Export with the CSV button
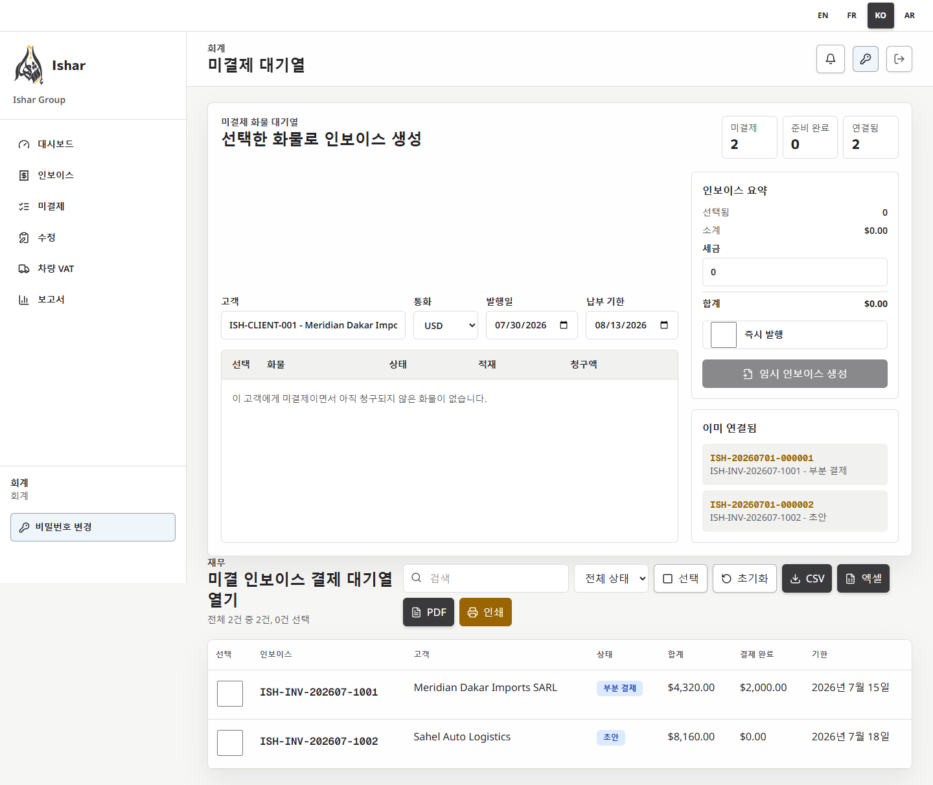This screenshot has width=933, height=785. pos(807,578)
